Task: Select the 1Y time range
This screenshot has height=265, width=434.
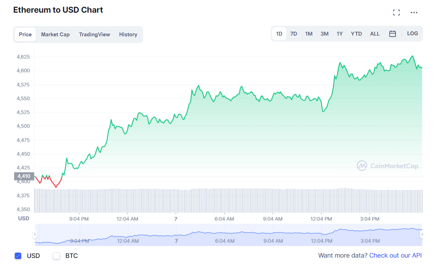Action: click(340, 34)
